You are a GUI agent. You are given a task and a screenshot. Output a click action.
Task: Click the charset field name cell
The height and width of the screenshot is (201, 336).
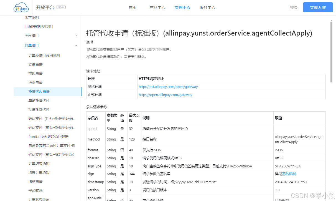[x=96, y=158]
